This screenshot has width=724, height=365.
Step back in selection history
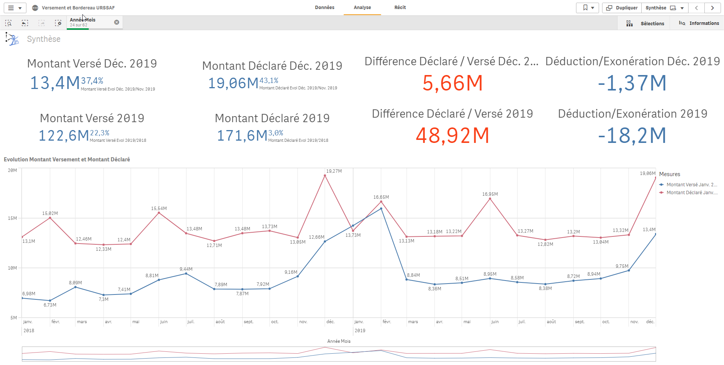tap(25, 23)
